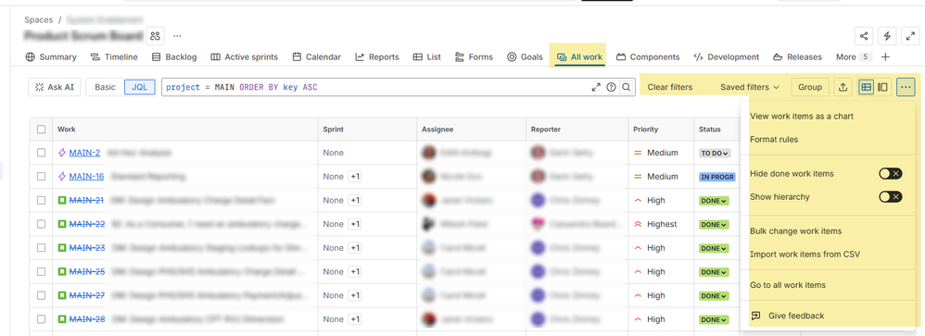Tick the select-all checkbox in table header
The height and width of the screenshot is (336, 925).
[x=42, y=129]
